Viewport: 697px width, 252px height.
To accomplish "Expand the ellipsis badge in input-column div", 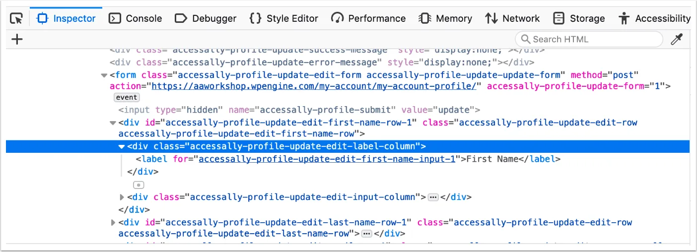I will (433, 197).
